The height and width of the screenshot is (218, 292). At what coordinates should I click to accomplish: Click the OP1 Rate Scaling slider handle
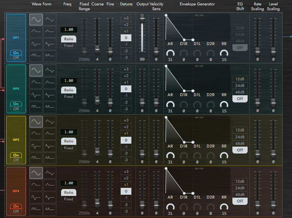(x=257, y=52)
